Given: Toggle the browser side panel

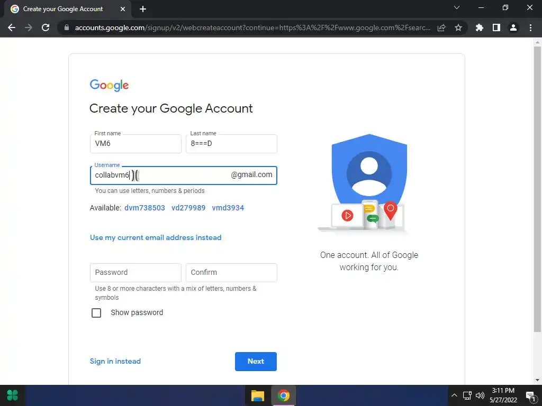Looking at the screenshot, I should 496,27.
